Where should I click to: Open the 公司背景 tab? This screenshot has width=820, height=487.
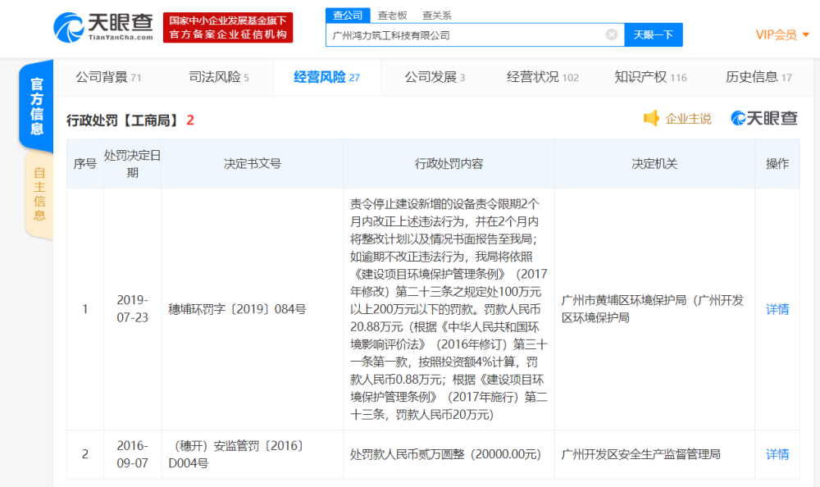tap(108, 77)
